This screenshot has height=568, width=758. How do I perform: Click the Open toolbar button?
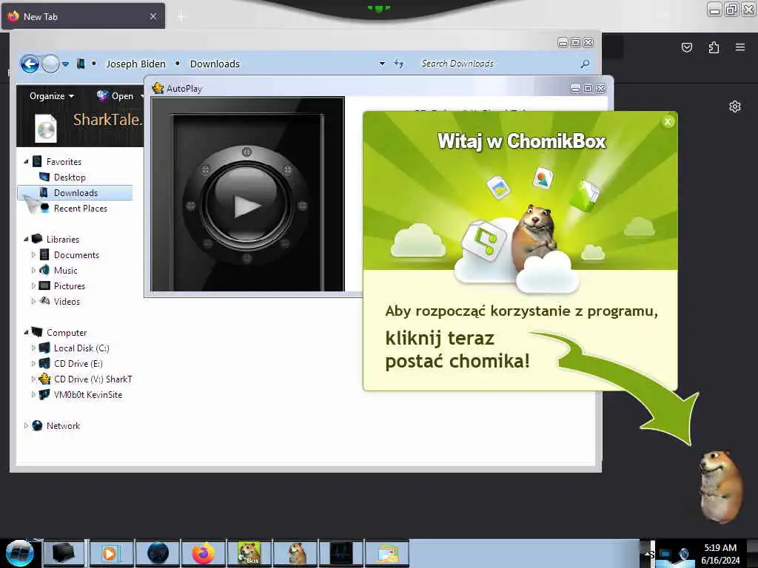(115, 95)
